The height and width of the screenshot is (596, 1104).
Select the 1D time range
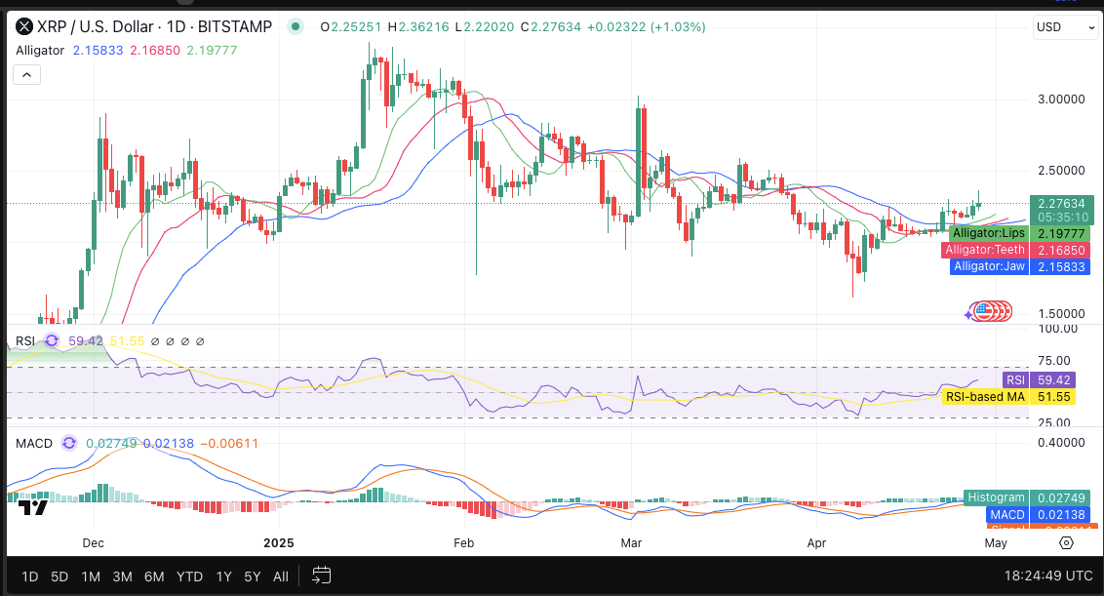pyautogui.click(x=29, y=576)
